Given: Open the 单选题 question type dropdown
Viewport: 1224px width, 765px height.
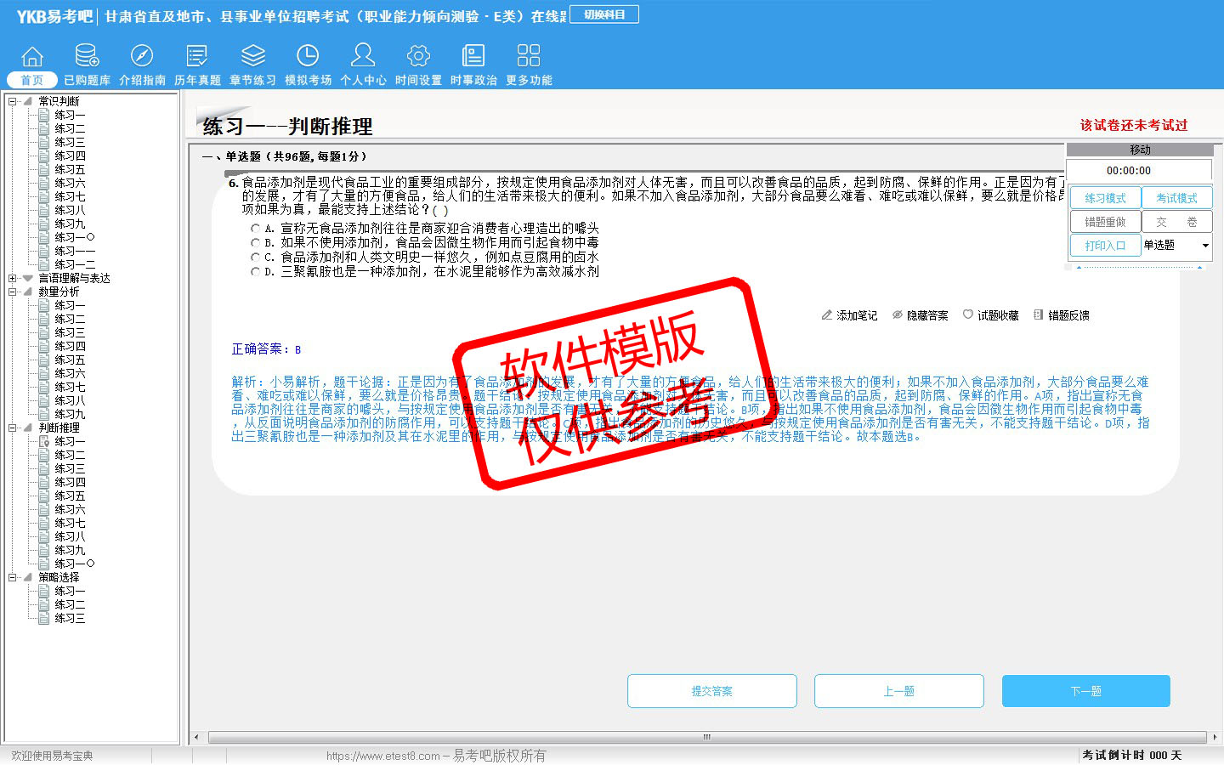Looking at the screenshot, I should point(1204,246).
